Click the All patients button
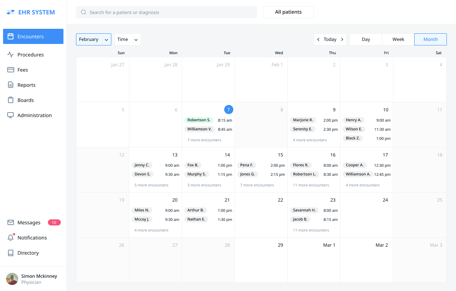This screenshot has width=456, height=291. (288, 12)
